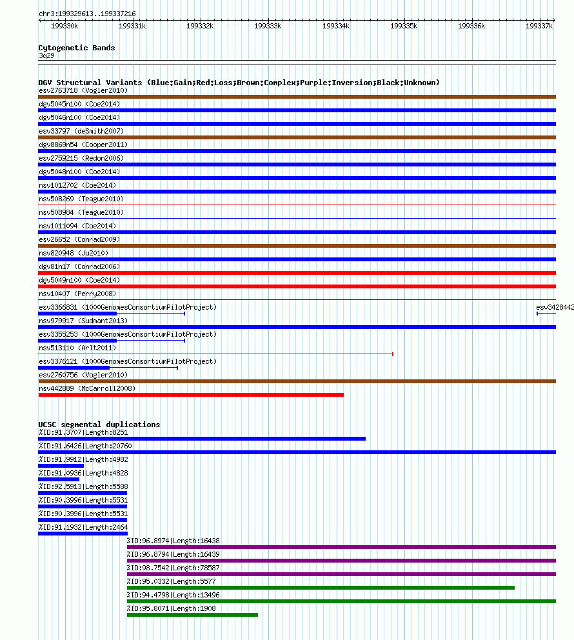Click the chr3:199329613..199337216 coordinate label
574x640 pixels.
click(87, 14)
